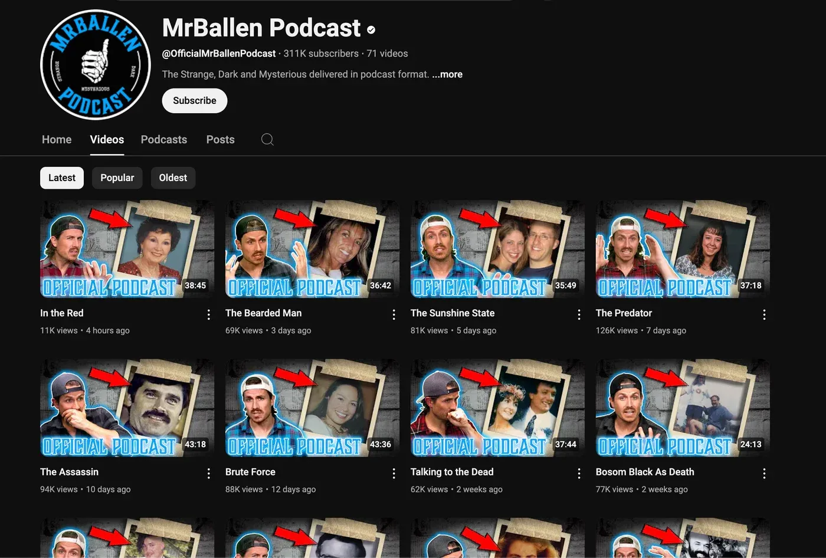Switch to the Home tab
The image size is (826, 558).
tap(57, 140)
